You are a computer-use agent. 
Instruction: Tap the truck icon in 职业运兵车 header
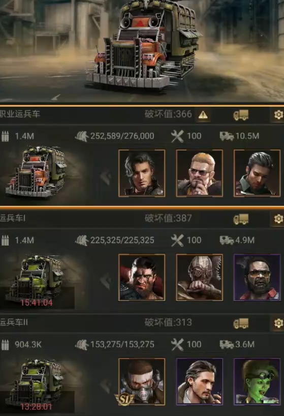pyautogui.click(x=241, y=115)
